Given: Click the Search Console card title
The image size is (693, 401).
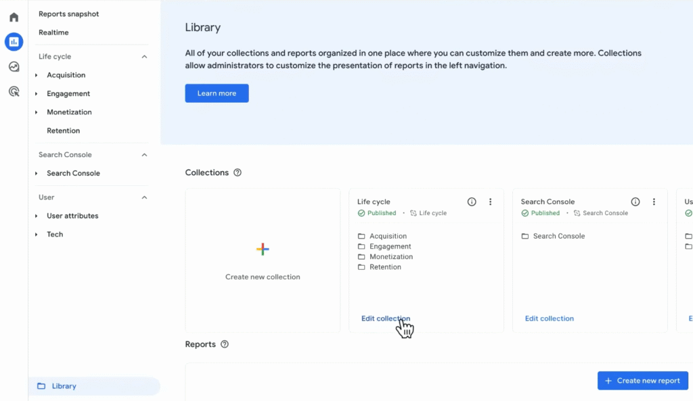Looking at the screenshot, I should pyautogui.click(x=547, y=202).
